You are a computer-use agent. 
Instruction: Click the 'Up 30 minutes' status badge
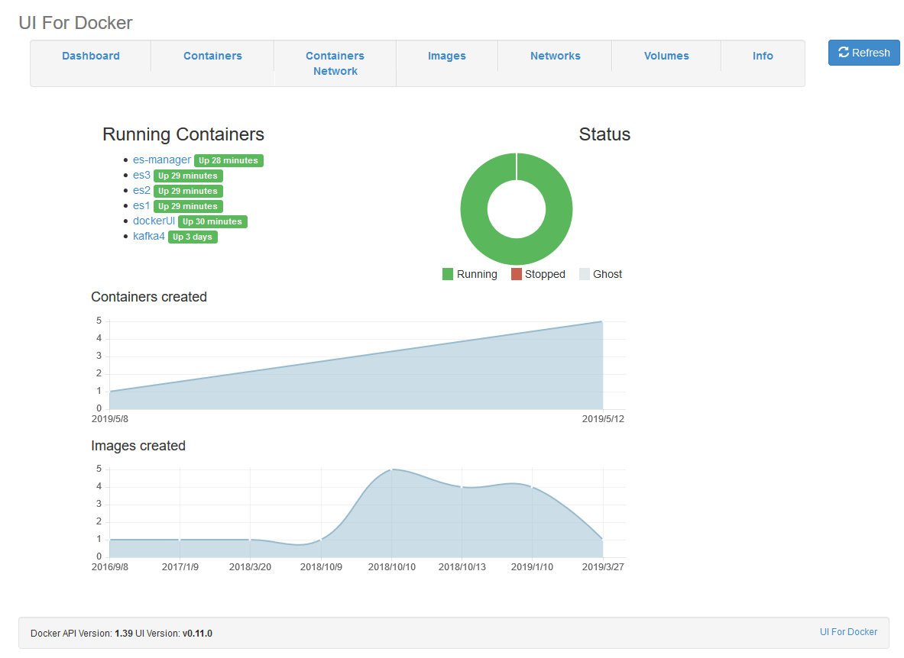(x=212, y=221)
